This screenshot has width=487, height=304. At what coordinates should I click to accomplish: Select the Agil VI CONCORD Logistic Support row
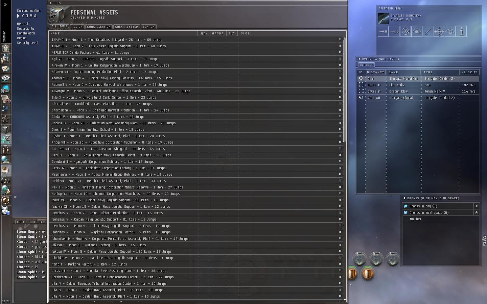point(196,59)
